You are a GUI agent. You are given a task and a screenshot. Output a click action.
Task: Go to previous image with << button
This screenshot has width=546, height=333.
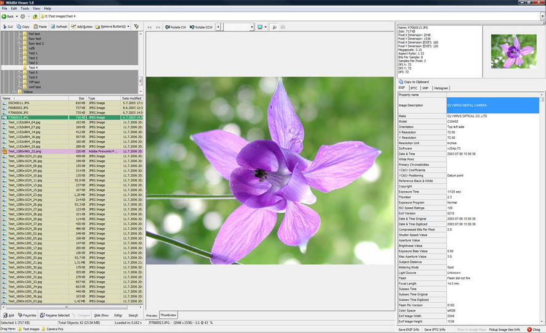click(149, 27)
